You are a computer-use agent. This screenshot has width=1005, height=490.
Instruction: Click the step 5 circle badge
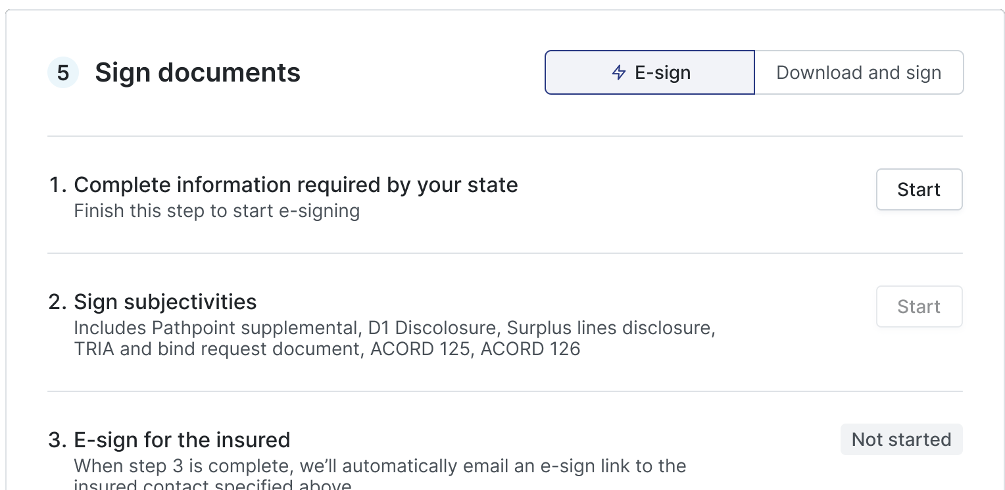(x=63, y=72)
